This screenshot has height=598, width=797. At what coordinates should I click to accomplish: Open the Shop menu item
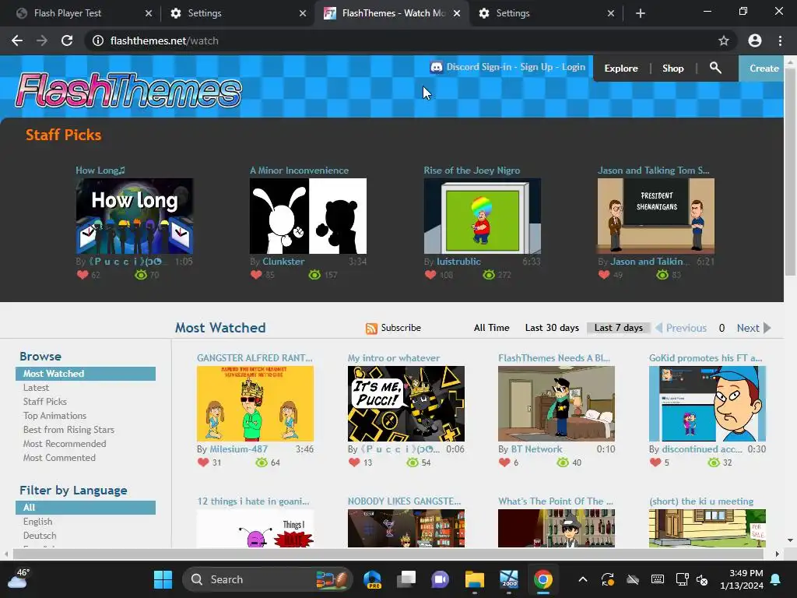(x=672, y=69)
